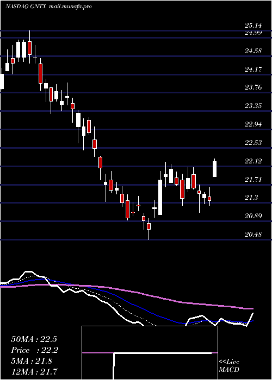Click the NASDAQ GNTX mail.munafa.pro title text

click(48, 7)
